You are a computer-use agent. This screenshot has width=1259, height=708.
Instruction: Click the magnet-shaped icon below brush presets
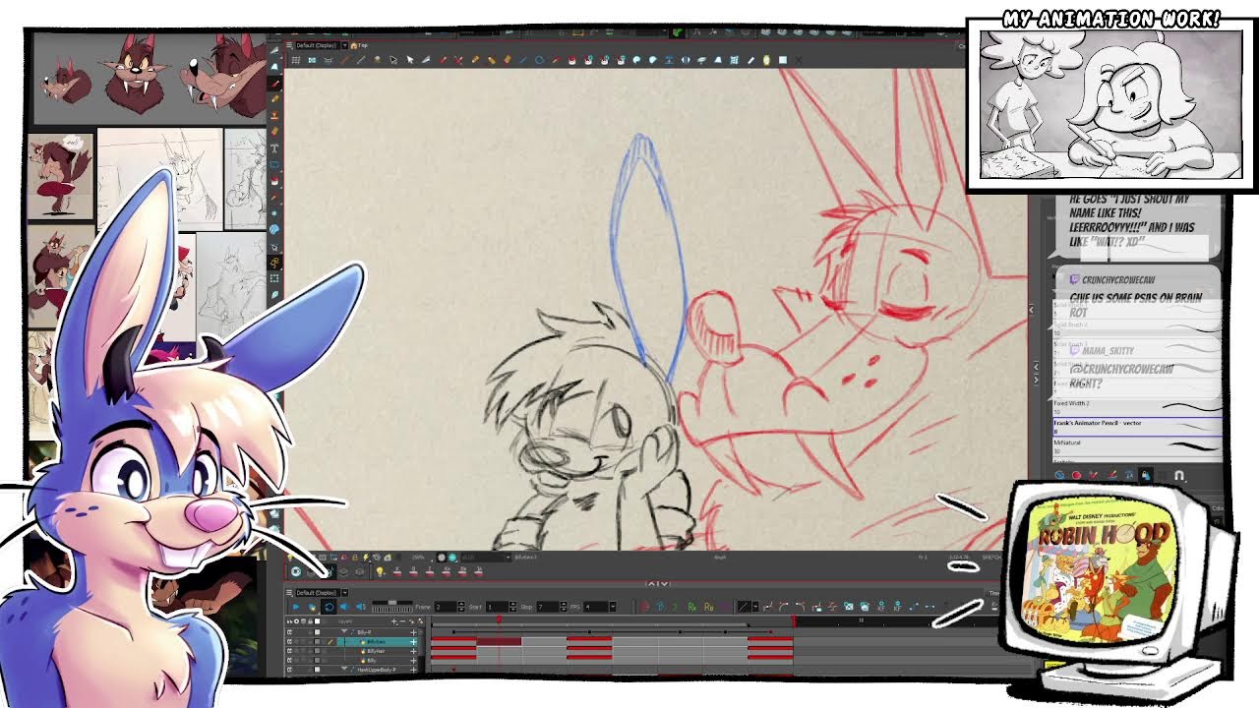pos(1179,475)
